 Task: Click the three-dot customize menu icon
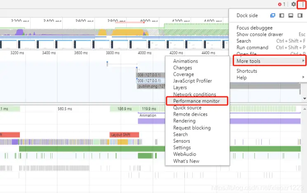tap(302, 4)
